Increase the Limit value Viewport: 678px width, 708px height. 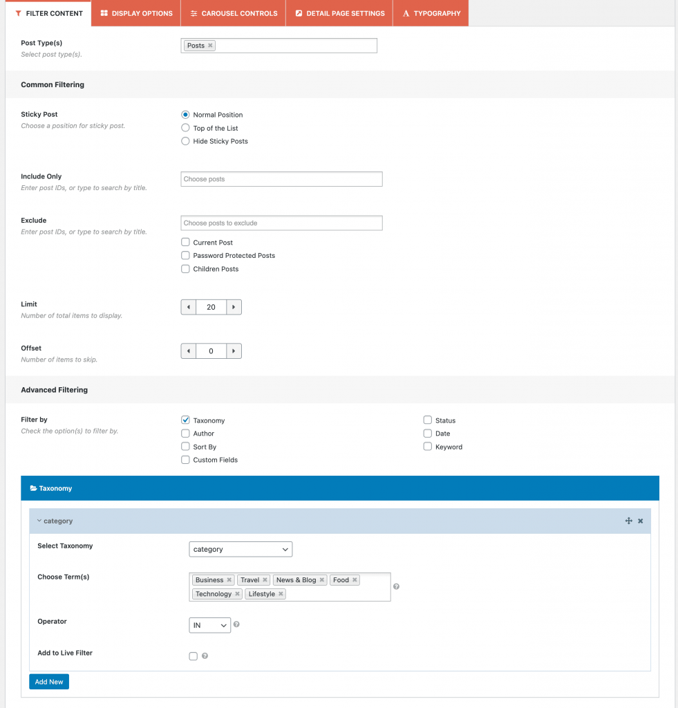[234, 307]
